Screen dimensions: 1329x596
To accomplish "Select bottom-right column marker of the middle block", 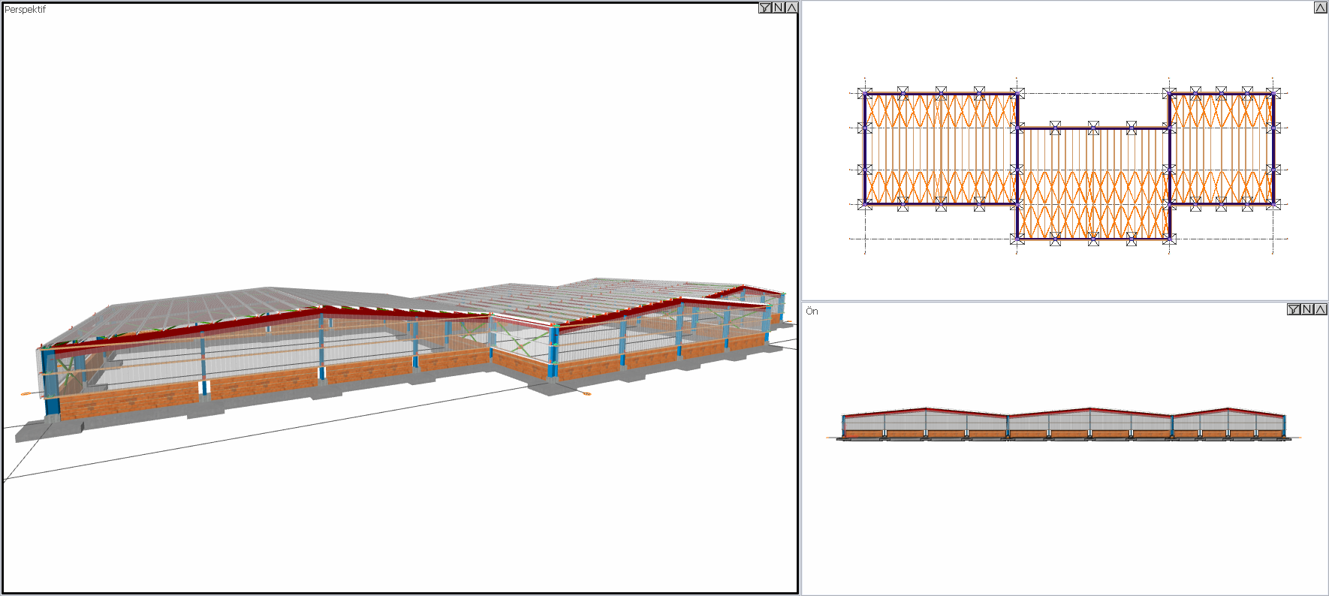I will point(1169,239).
